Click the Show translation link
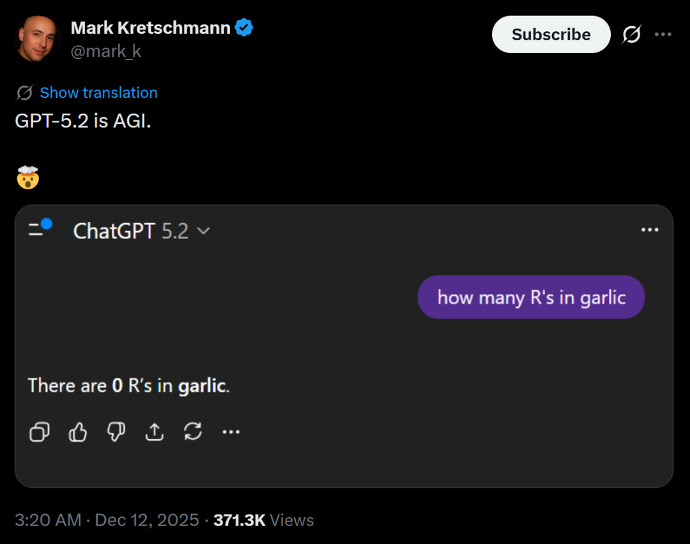The height and width of the screenshot is (544, 690). (x=98, y=93)
